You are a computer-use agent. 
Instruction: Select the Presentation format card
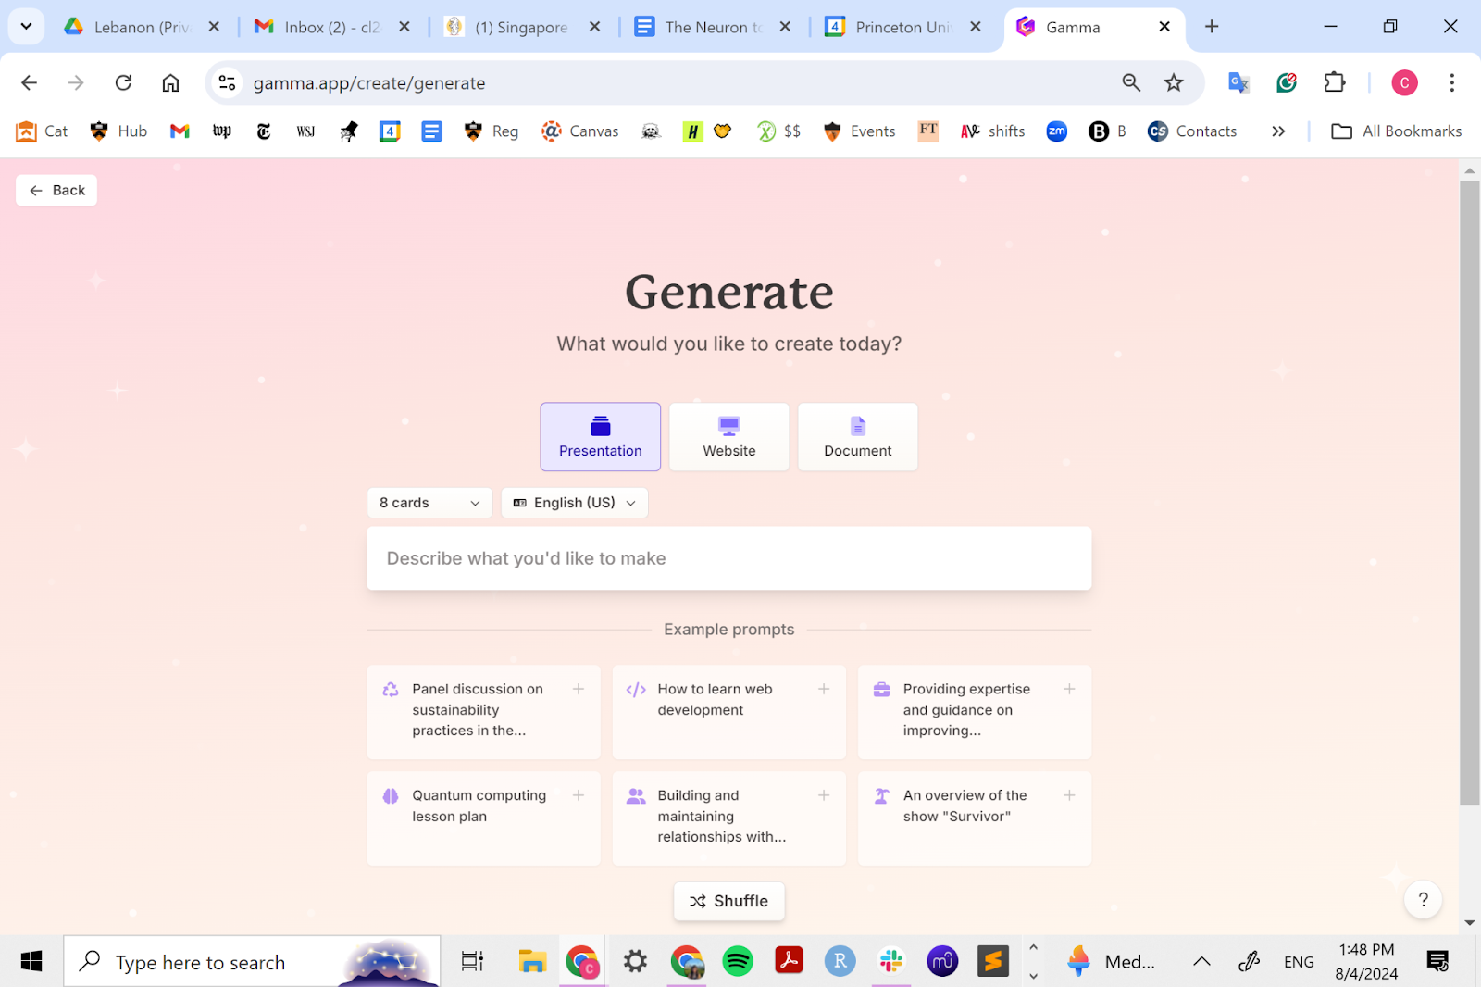coord(600,437)
